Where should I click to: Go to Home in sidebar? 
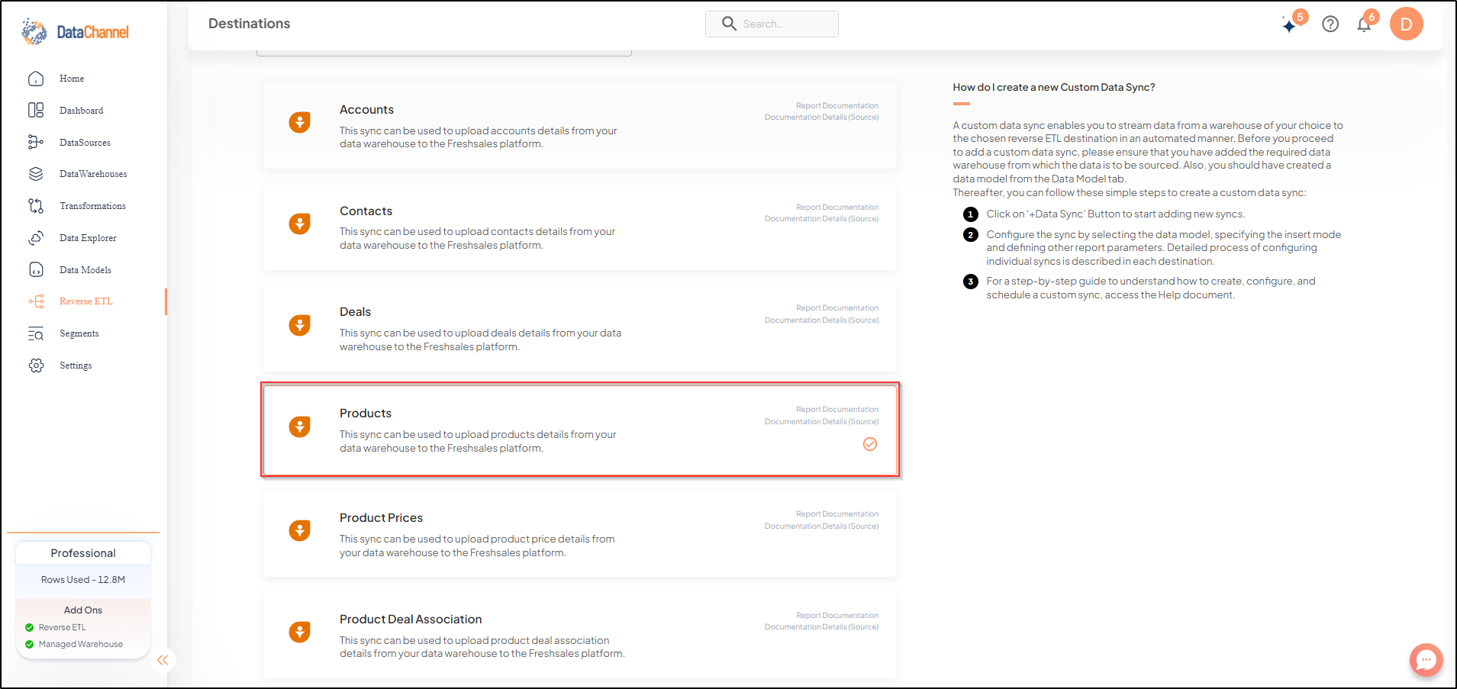[x=72, y=79]
